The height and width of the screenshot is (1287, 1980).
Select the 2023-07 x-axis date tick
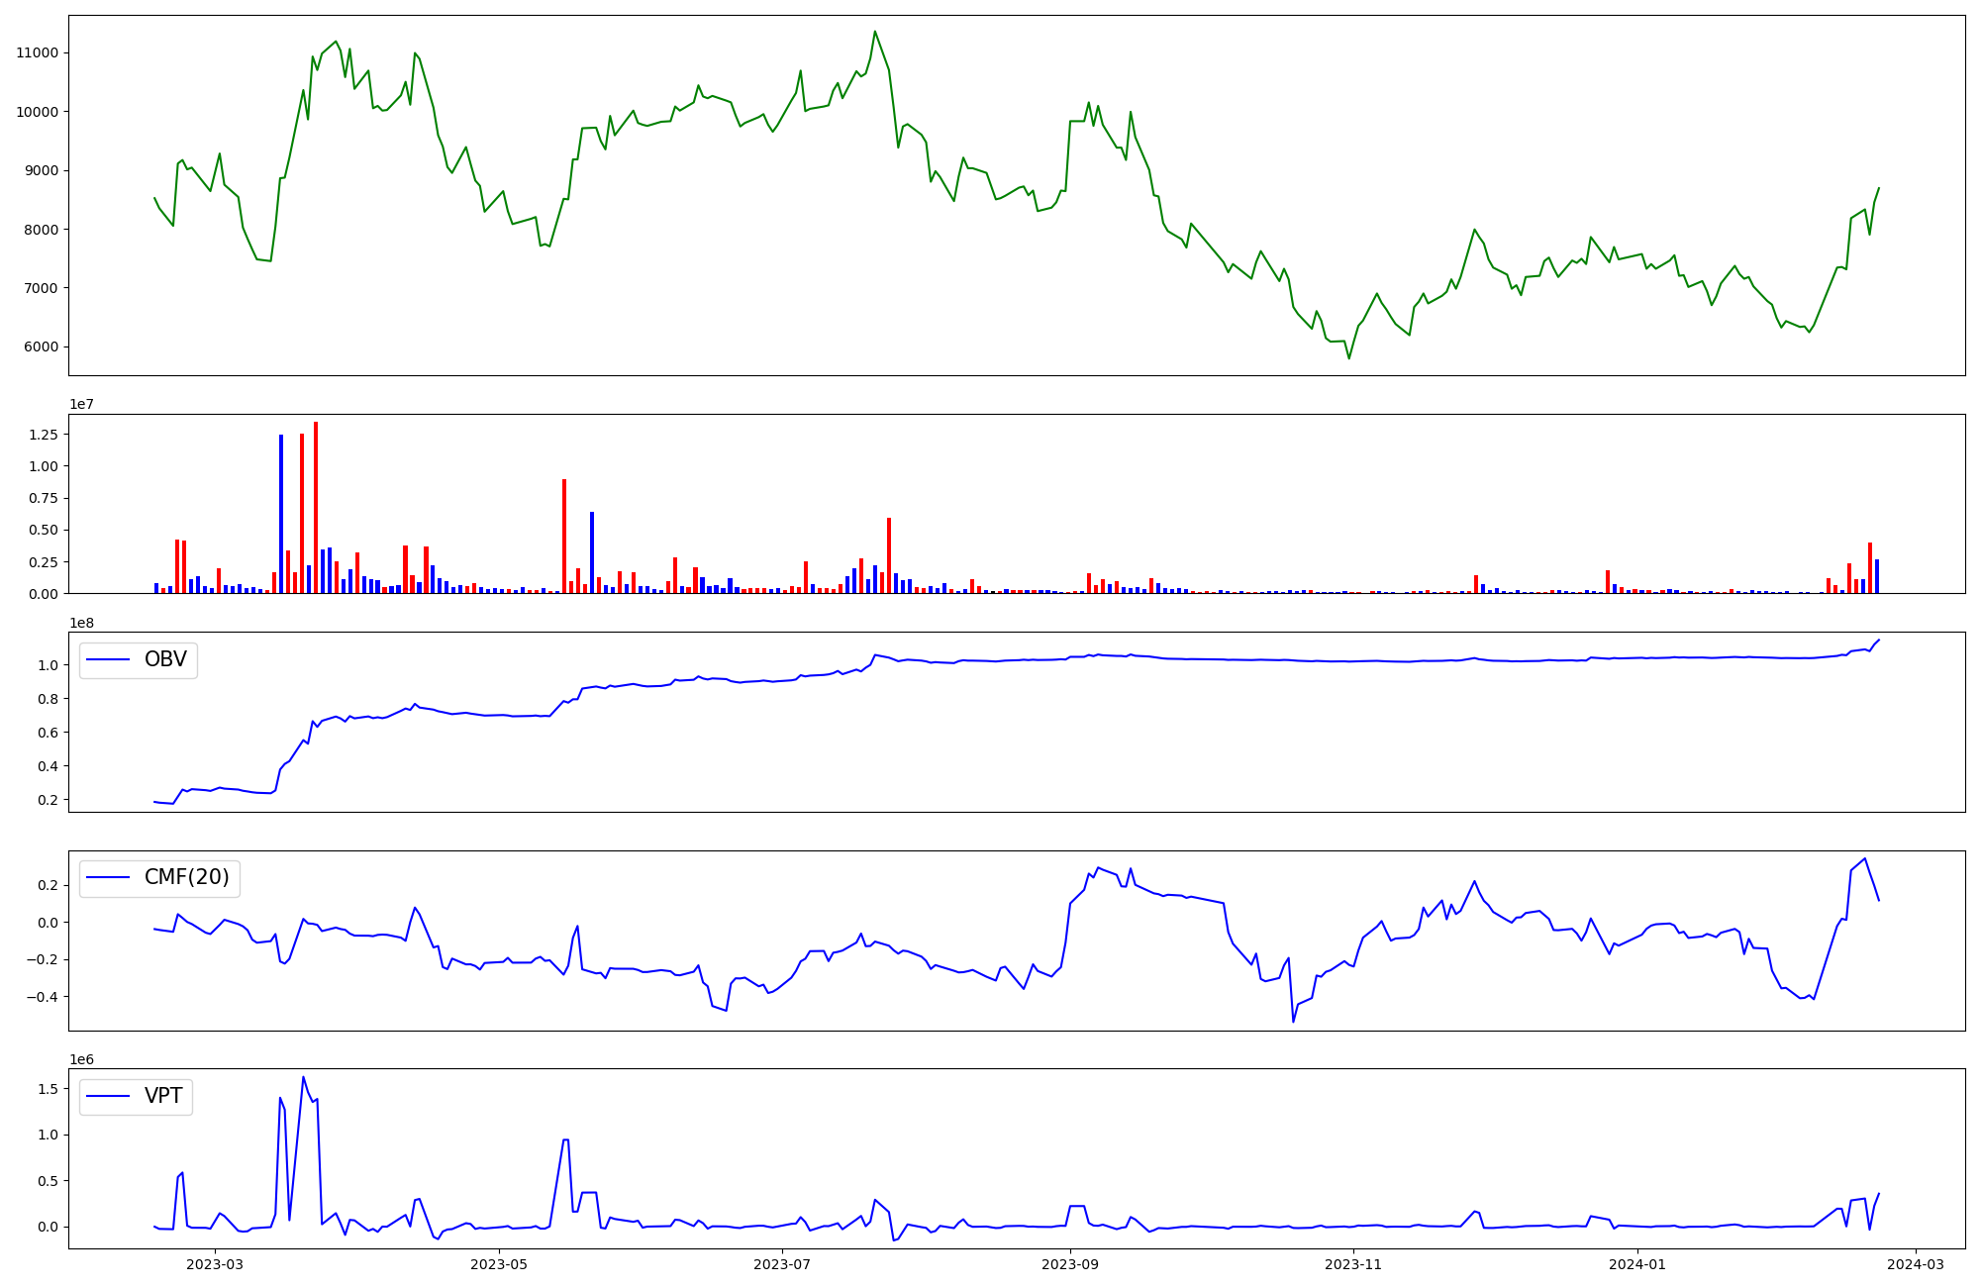[783, 1264]
